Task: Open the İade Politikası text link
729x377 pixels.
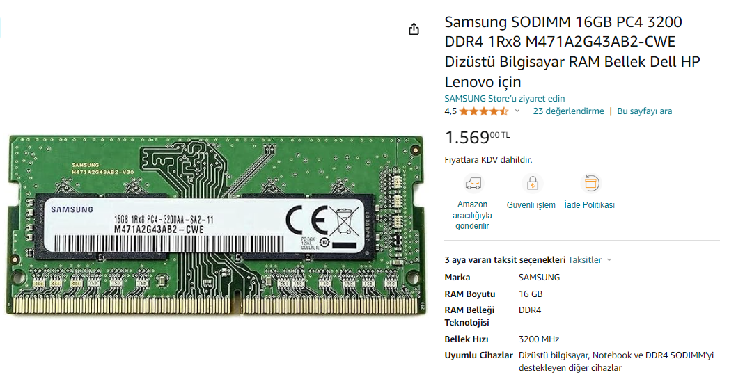Action: (x=589, y=205)
